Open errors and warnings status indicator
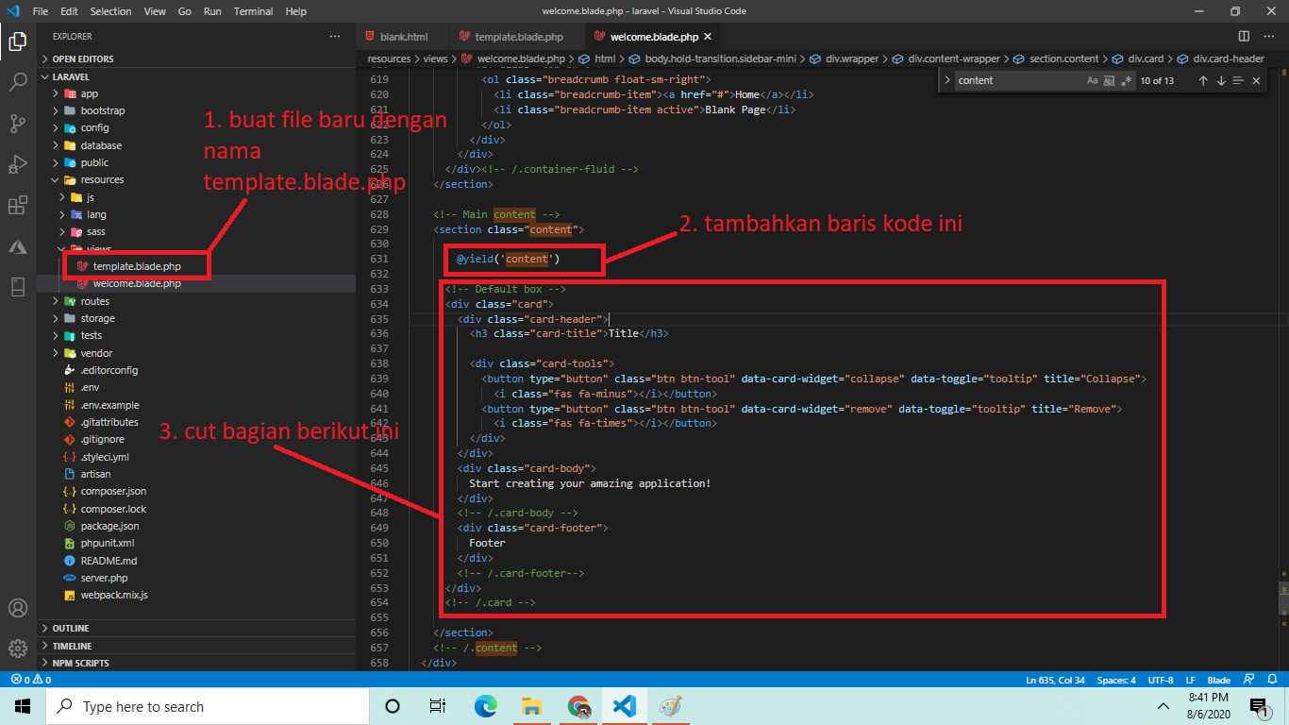 pyautogui.click(x=30, y=680)
